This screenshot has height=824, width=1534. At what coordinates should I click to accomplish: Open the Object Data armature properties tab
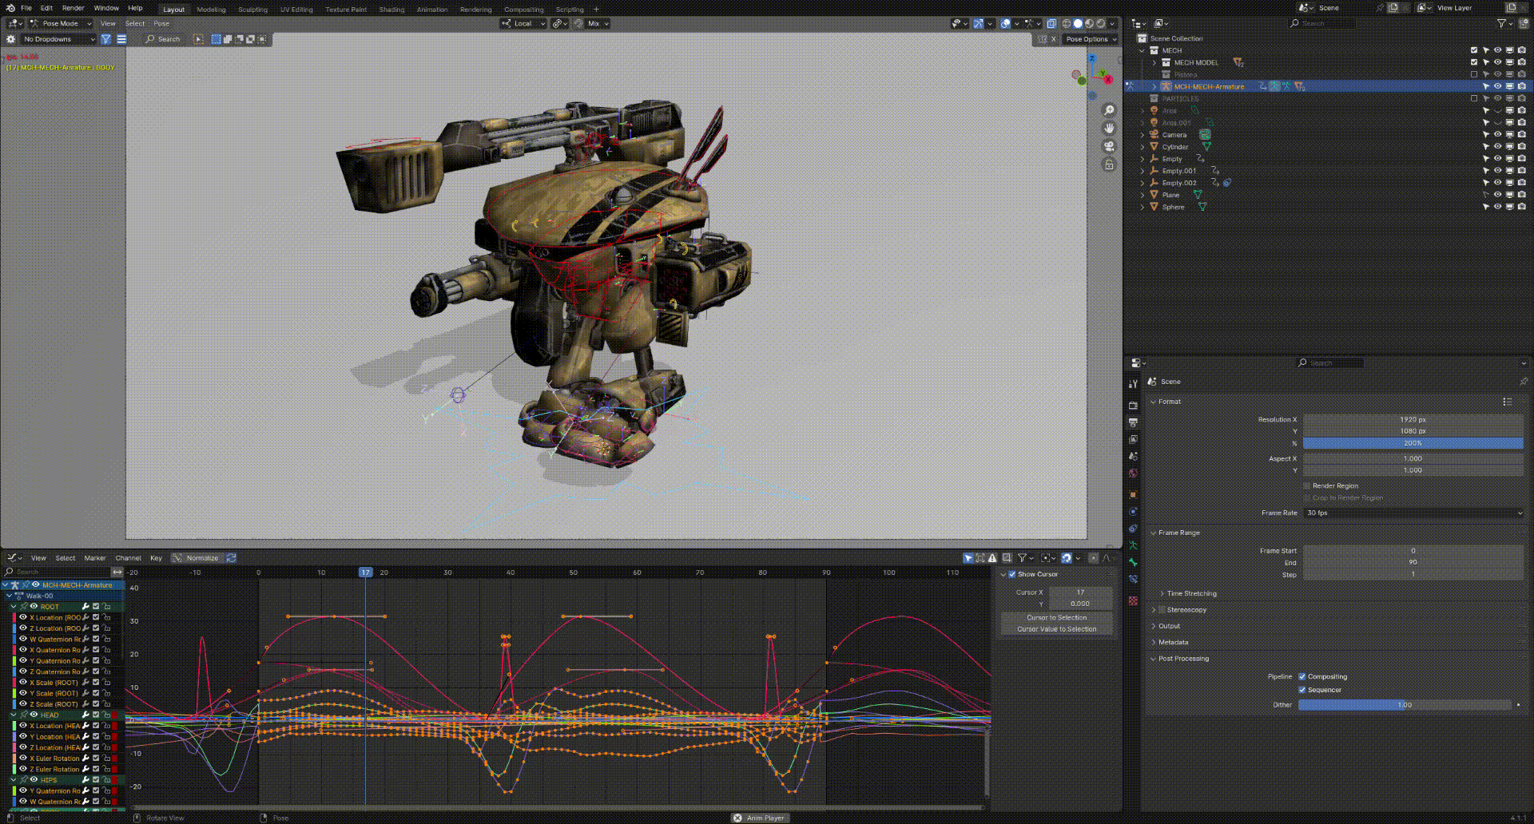coord(1133,545)
